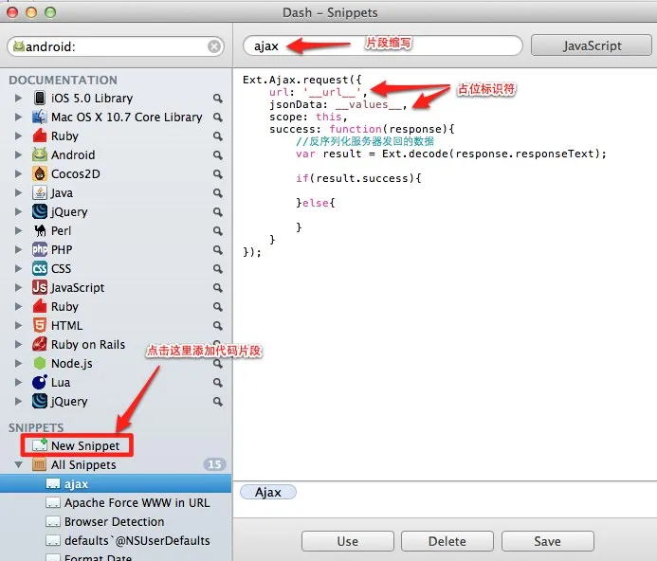657x561 pixels.
Task: Click the Ruby gem icon above Android
Action: tap(40, 136)
